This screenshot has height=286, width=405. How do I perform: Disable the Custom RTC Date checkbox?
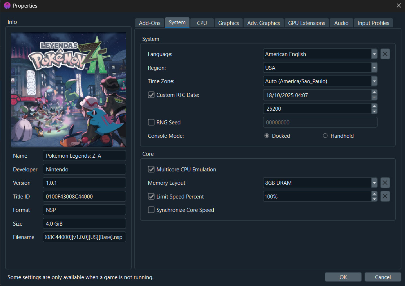(x=152, y=95)
